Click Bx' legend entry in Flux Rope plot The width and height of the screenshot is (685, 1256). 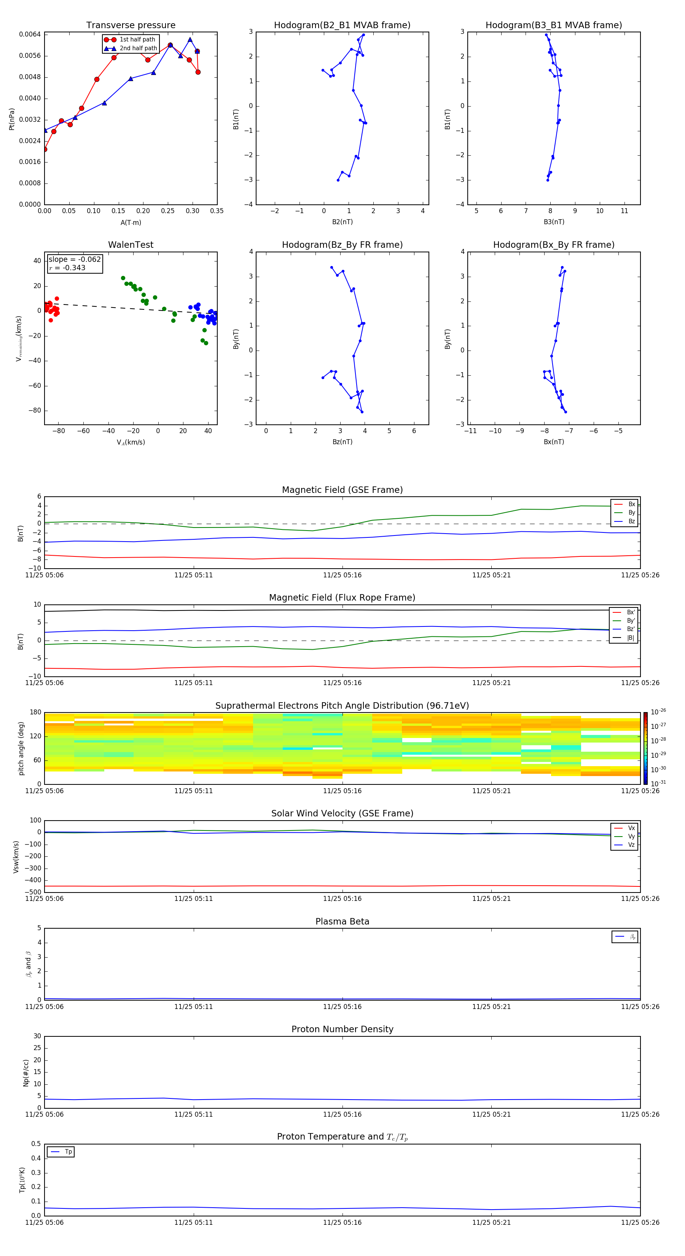click(x=624, y=612)
